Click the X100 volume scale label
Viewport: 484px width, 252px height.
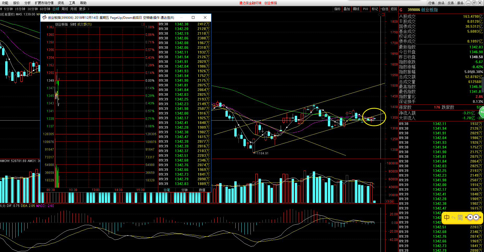(x=389, y=201)
